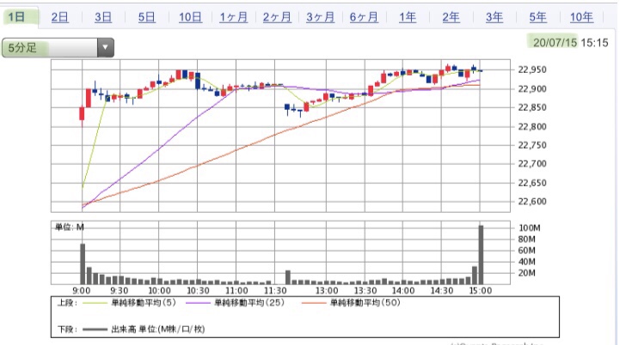Open the 5日 chart range
The image size is (626, 345).
tap(147, 17)
